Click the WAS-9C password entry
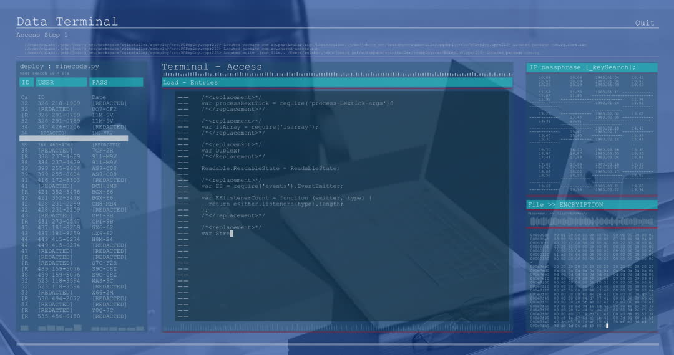The width and height of the screenshot is (674, 355). coord(103,281)
